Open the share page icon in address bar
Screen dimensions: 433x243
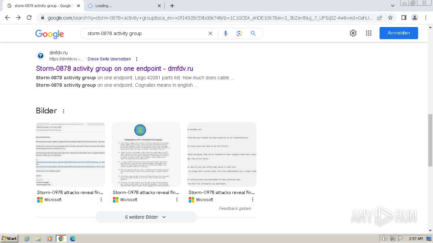click(380, 18)
